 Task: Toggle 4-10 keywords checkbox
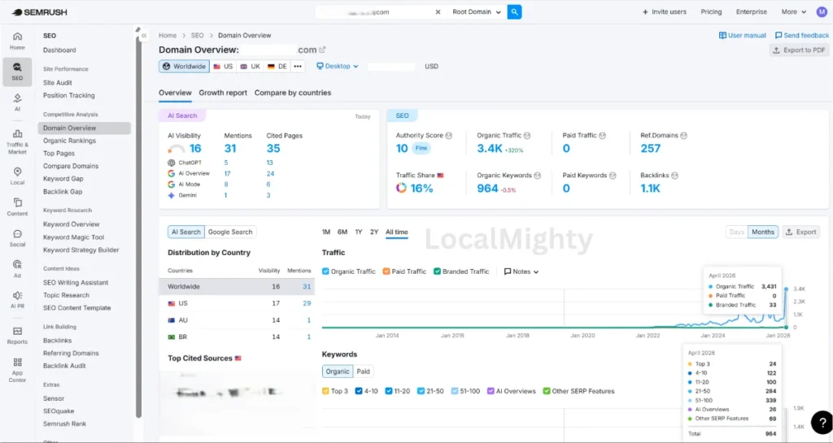point(359,391)
